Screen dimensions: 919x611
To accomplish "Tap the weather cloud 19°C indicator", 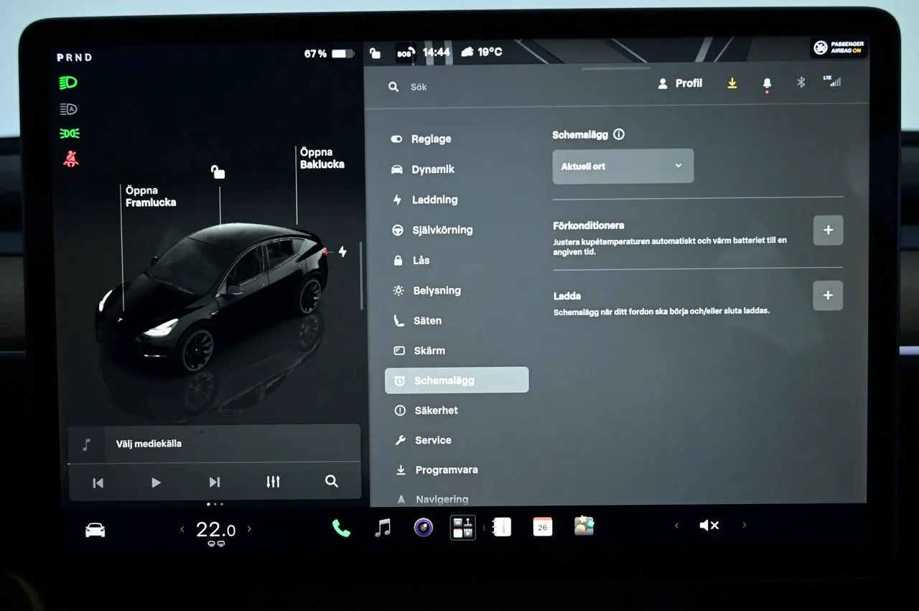I will coord(481,52).
